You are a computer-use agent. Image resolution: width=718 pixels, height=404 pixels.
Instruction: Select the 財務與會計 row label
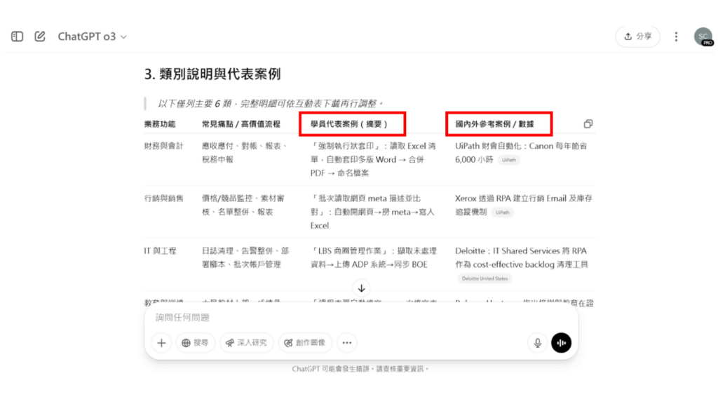tap(163, 146)
